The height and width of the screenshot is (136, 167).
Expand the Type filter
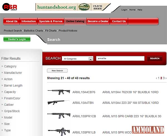(7, 130)
